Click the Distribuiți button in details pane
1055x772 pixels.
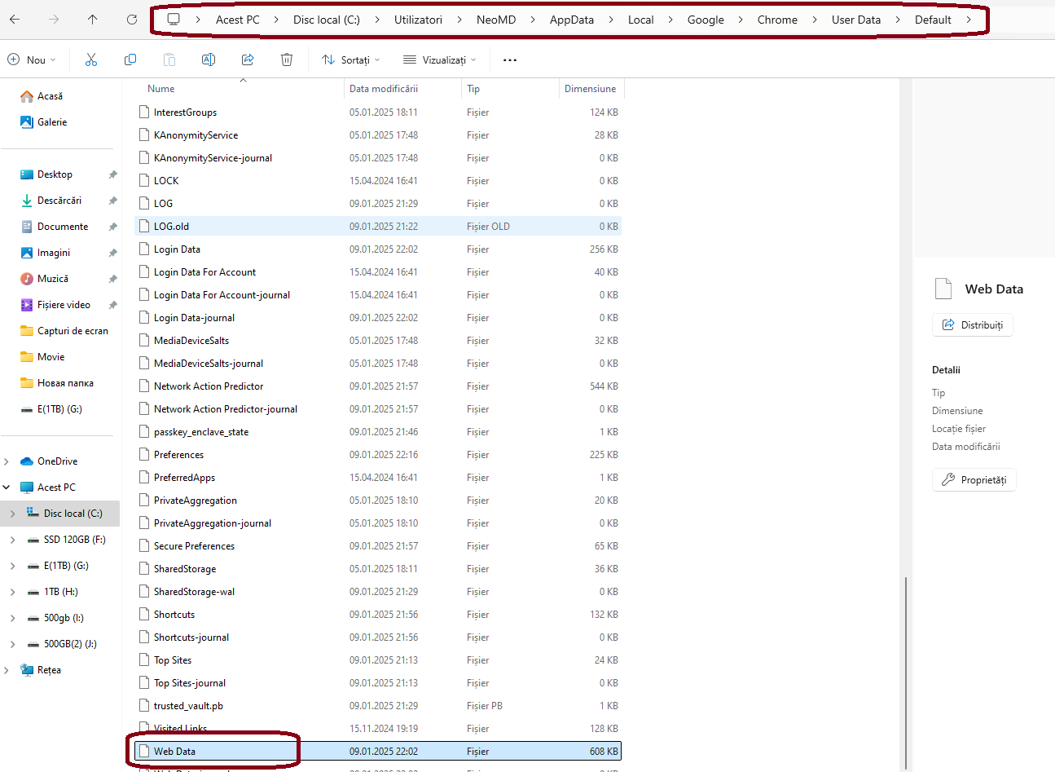(973, 325)
